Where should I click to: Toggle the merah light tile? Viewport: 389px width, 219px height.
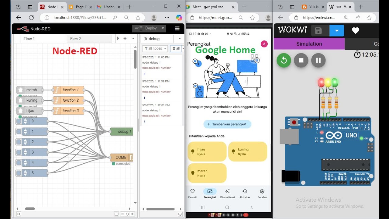207,173
